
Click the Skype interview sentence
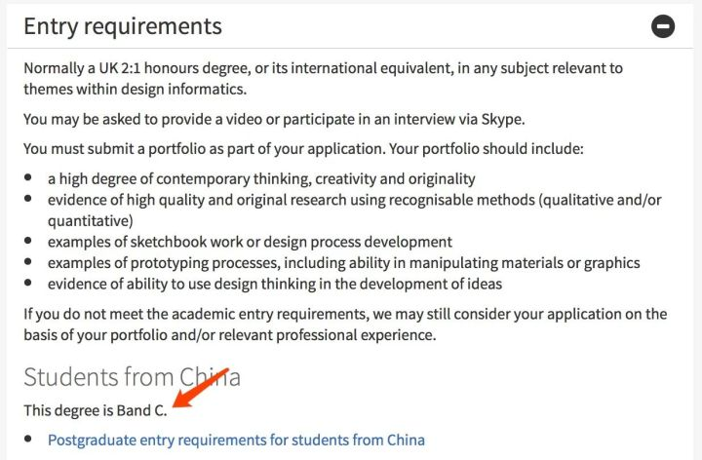point(274,120)
